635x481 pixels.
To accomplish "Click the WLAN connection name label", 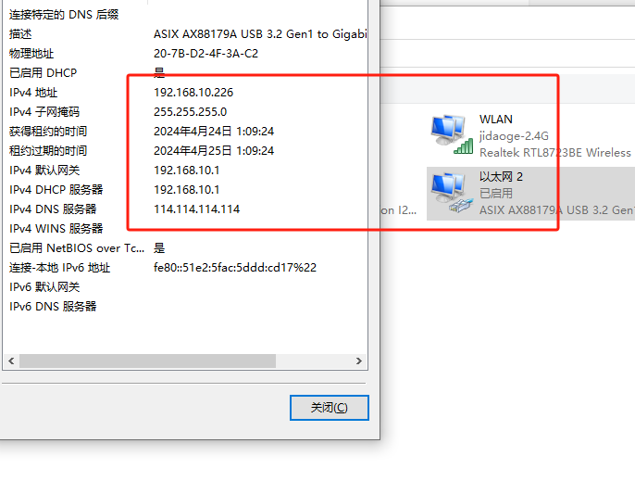I will [x=496, y=120].
